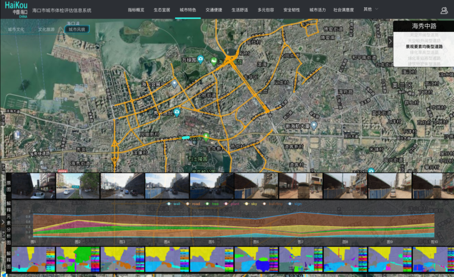This screenshot has width=454, height=277.
Task: Toggle the sign series in chart legend
Action: (x=295, y=204)
